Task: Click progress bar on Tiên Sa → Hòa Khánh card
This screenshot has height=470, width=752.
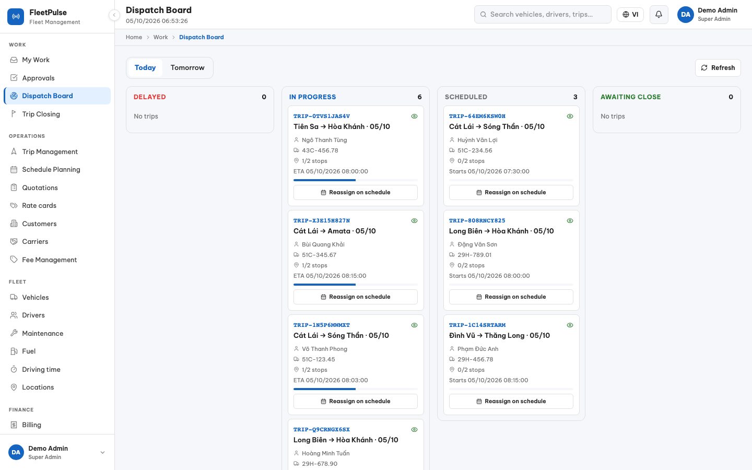Action: [x=356, y=180]
